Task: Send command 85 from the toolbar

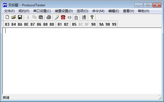Action: pyautogui.click(x=74, y=24)
